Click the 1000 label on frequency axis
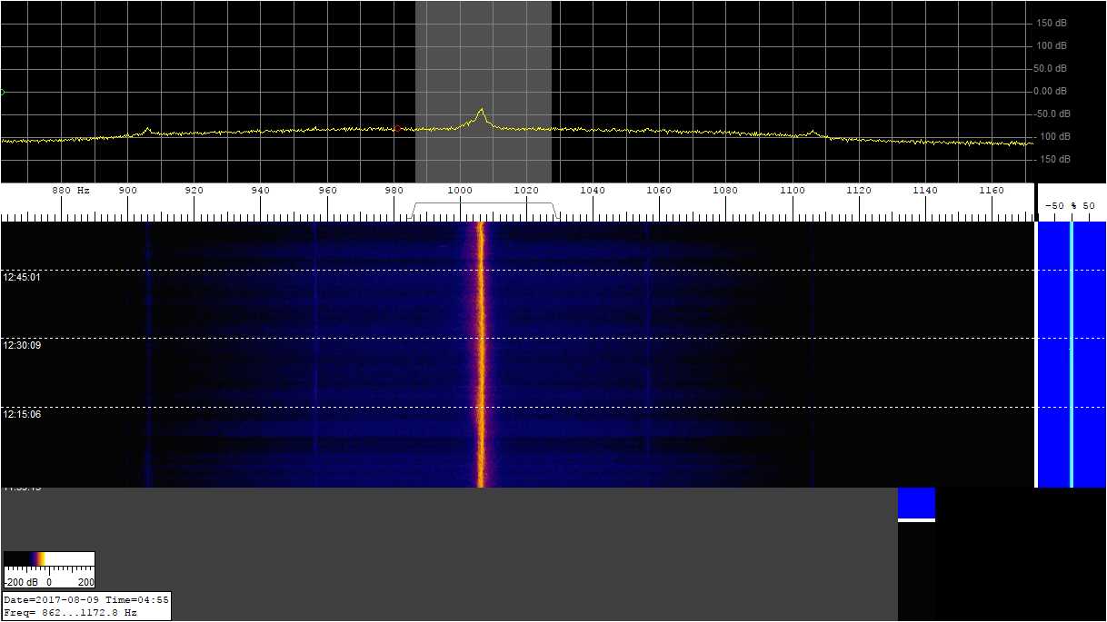Image resolution: width=1107 pixels, height=622 pixels. 460,191
